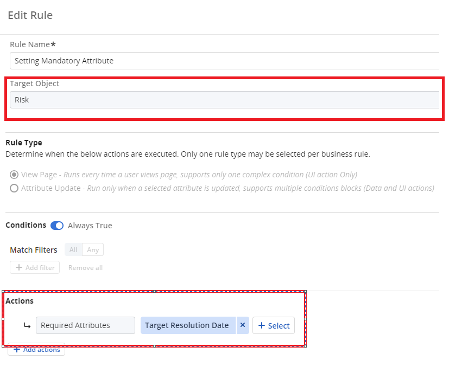Image resolution: width=449 pixels, height=366 pixels.
Task: Open the Target Object dropdown showing Risk
Action: click(x=224, y=100)
